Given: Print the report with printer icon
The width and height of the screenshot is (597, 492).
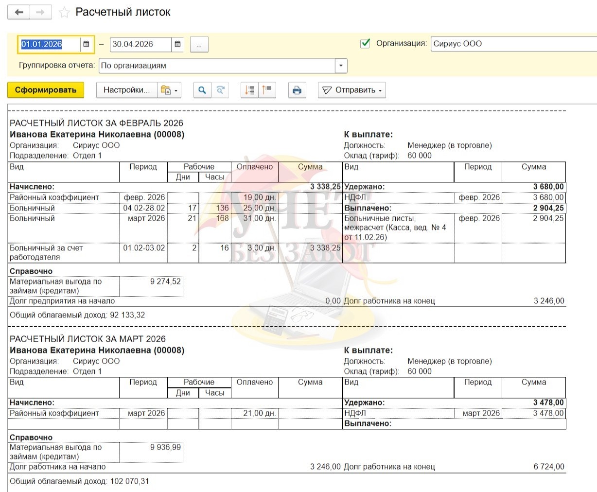Looking at the screenshot, I should point(297,90).
